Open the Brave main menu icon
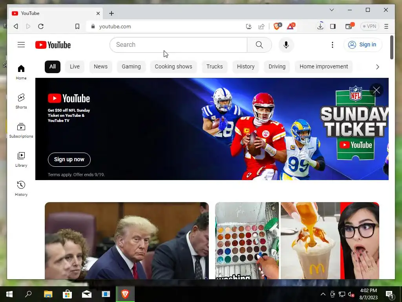Image resolution: width=402 pixels, height=302 pixels. [x=386, y=26]
